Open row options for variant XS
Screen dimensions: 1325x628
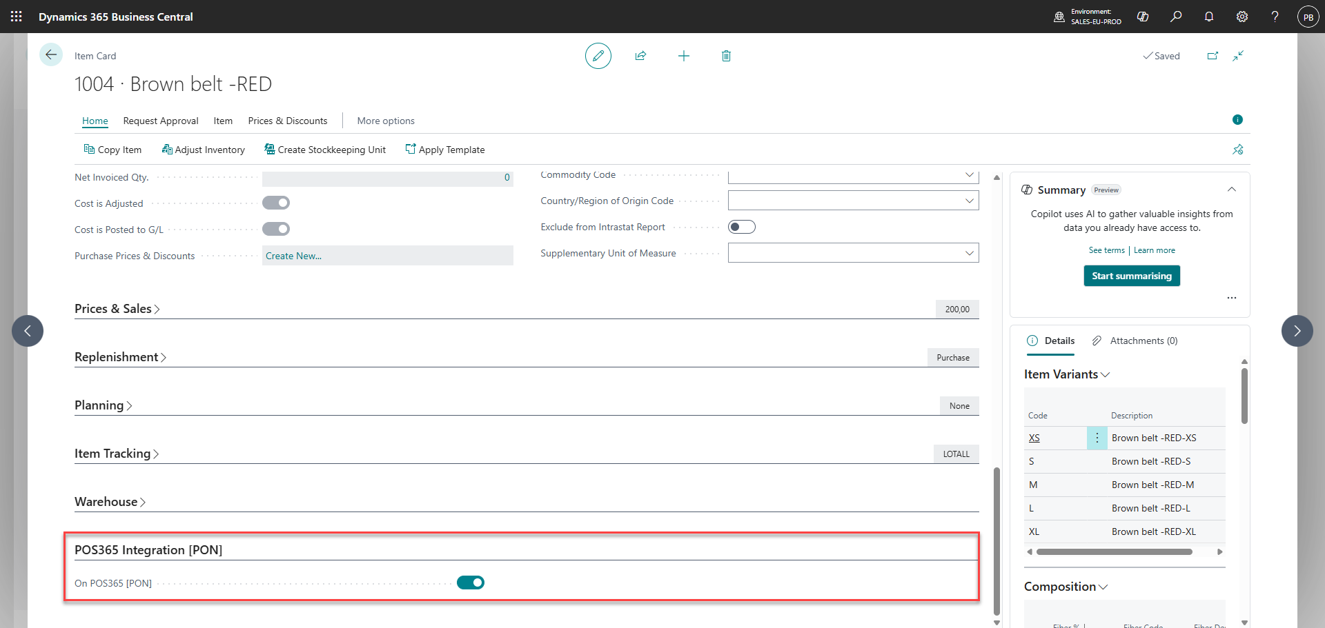point(1097,438)
